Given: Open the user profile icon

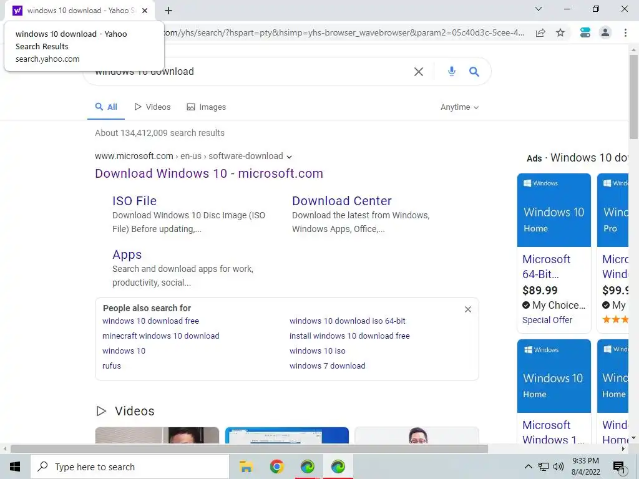Looking at the screenshot, I should coord(605,32).
